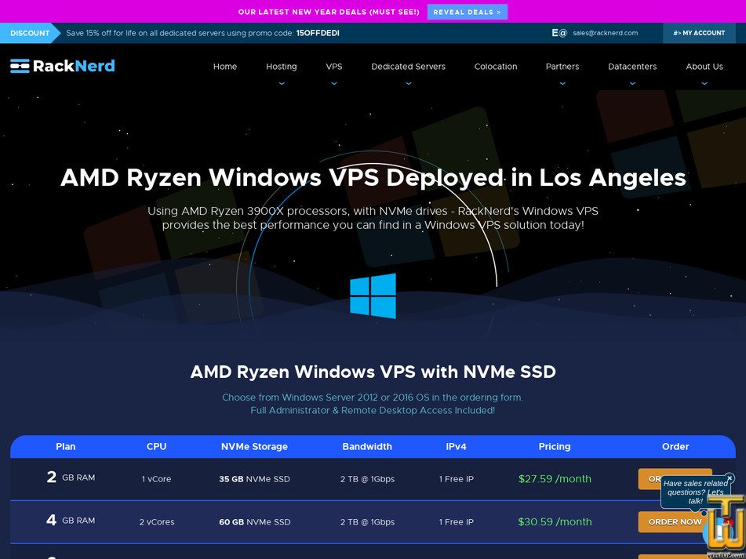Click the RackNerd logo icon
746x559 pixels.
tap(20, 66)
